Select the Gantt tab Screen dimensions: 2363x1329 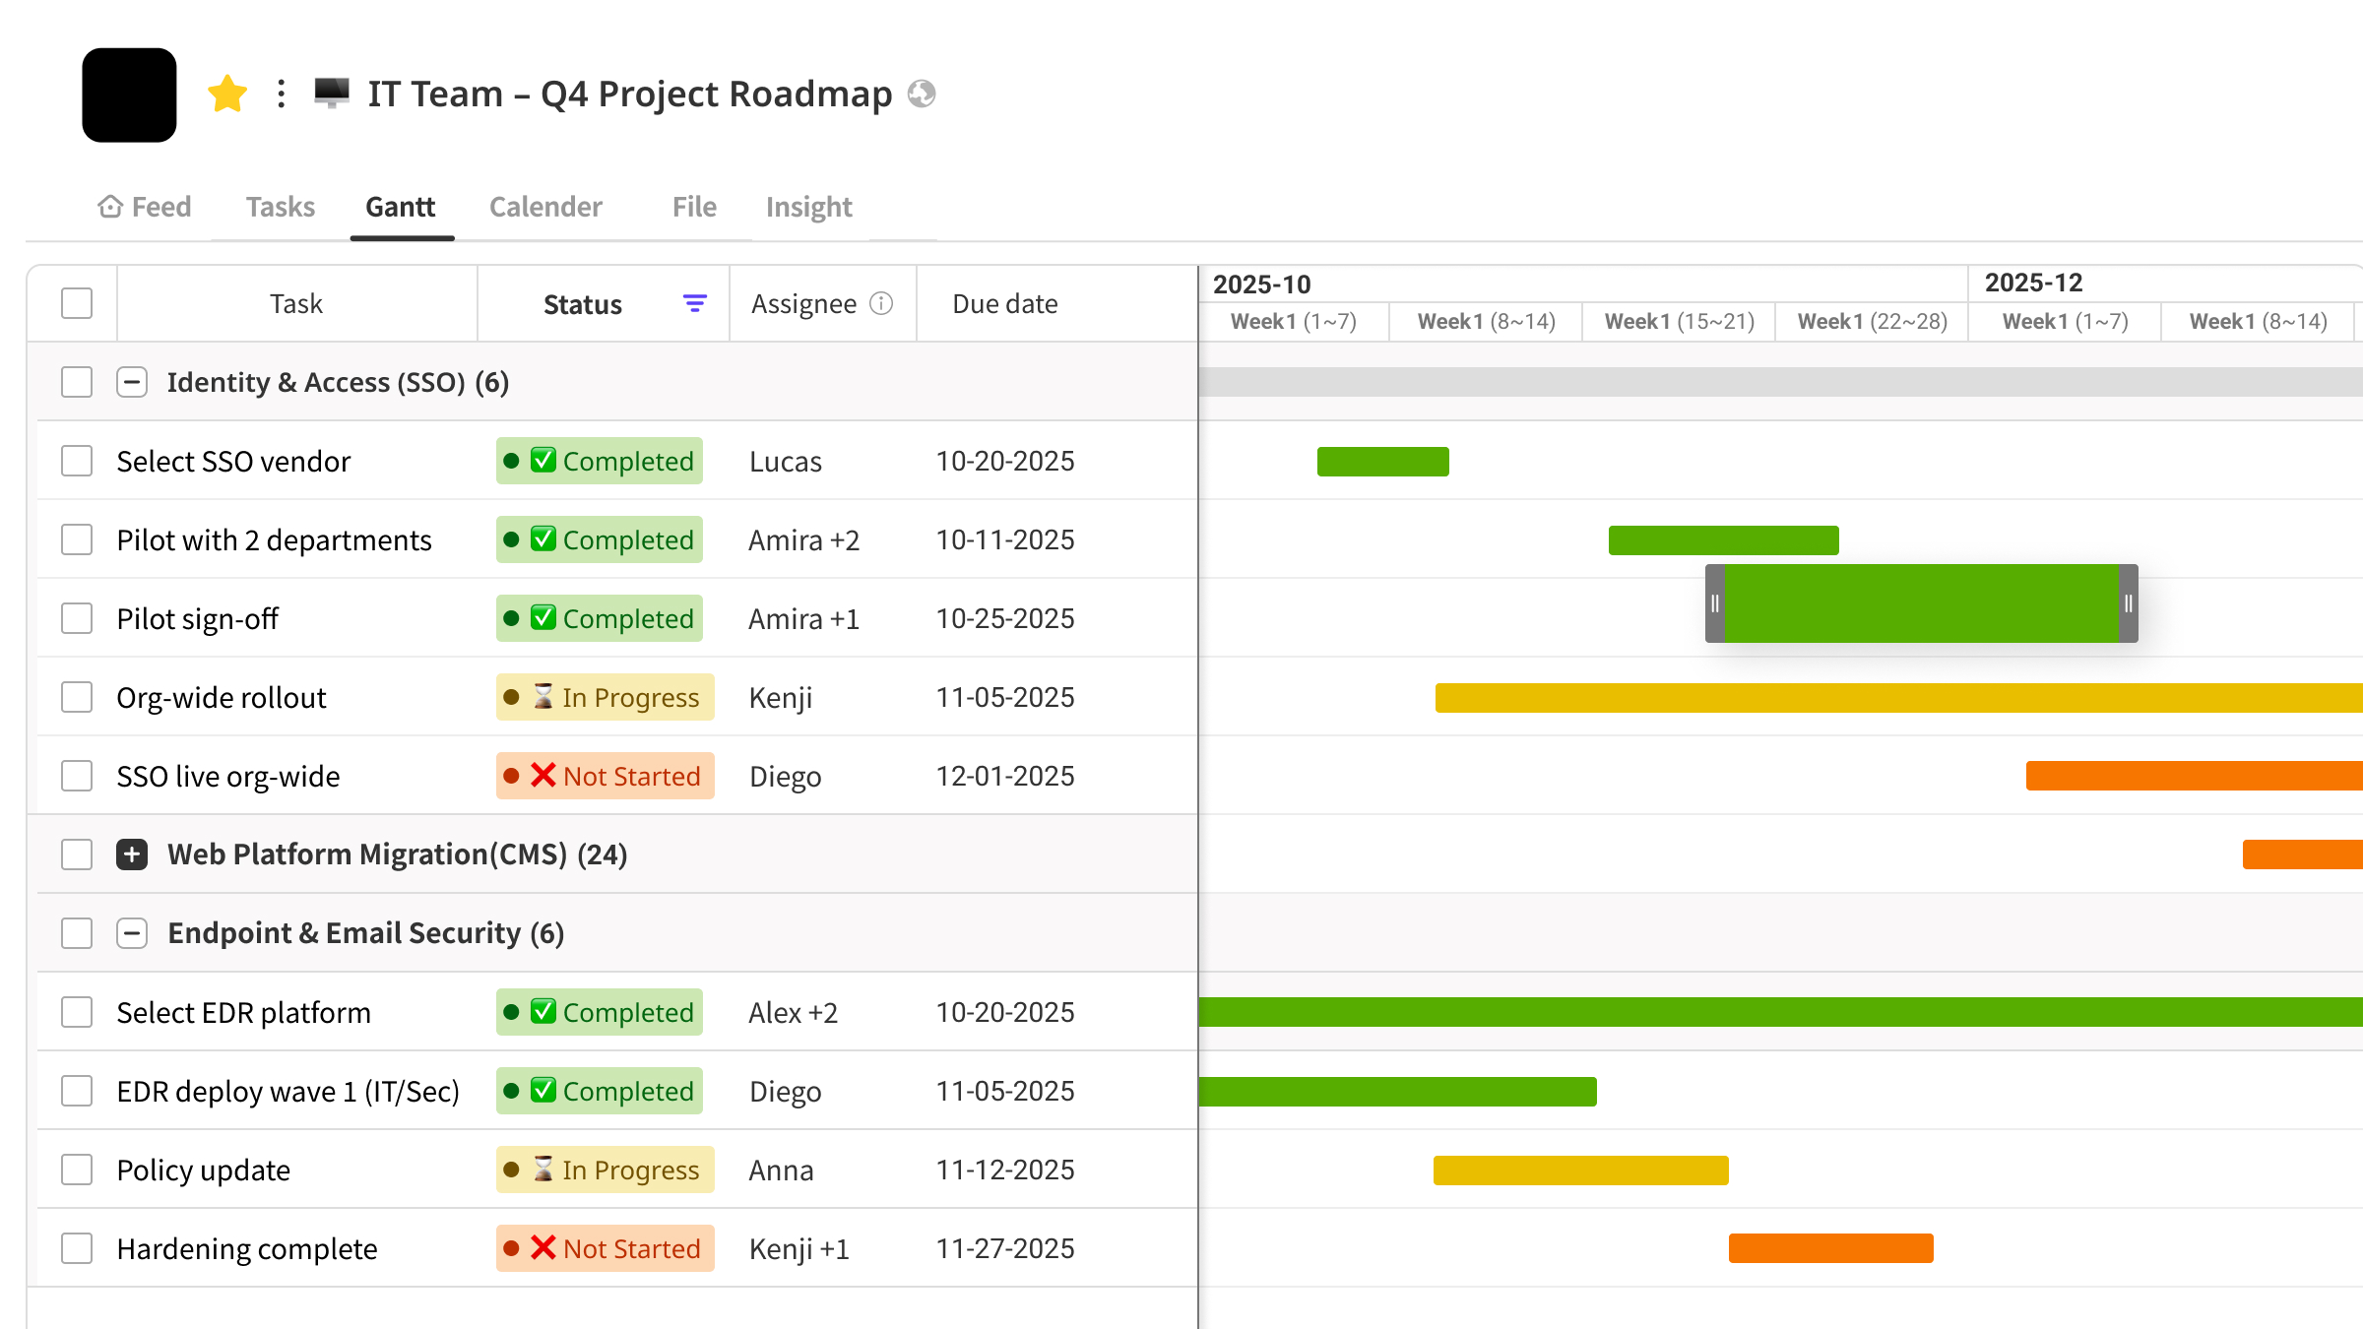(401, 207)
